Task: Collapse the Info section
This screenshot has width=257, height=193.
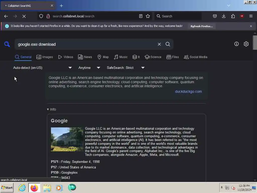Action: tap(51, 109)
